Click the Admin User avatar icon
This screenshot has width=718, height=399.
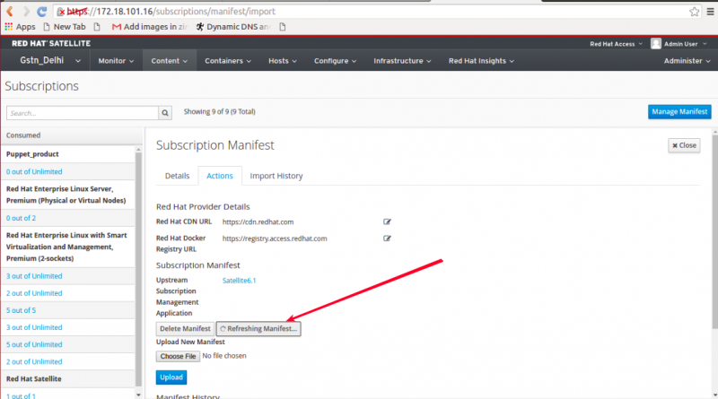pos(656,43)
